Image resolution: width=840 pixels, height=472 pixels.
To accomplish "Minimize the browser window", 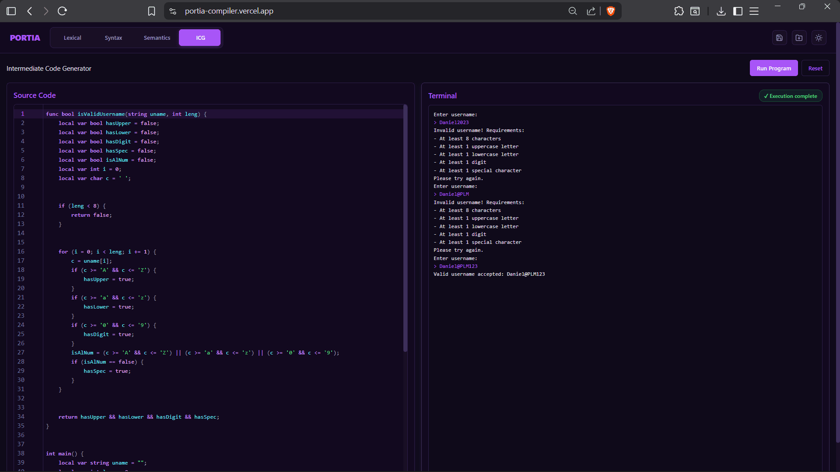I will (777, 6).
